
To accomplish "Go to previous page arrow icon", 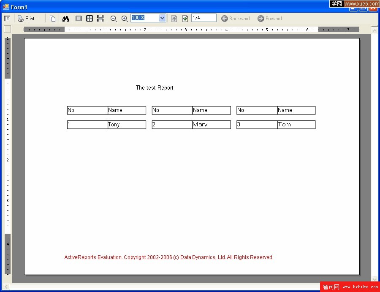I will pyautogui.click(x=174, y=19).
